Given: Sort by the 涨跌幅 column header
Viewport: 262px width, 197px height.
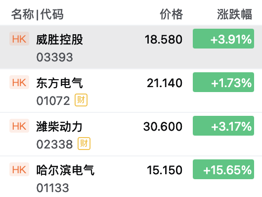Looking at the screenshot, I should [234, 14].
